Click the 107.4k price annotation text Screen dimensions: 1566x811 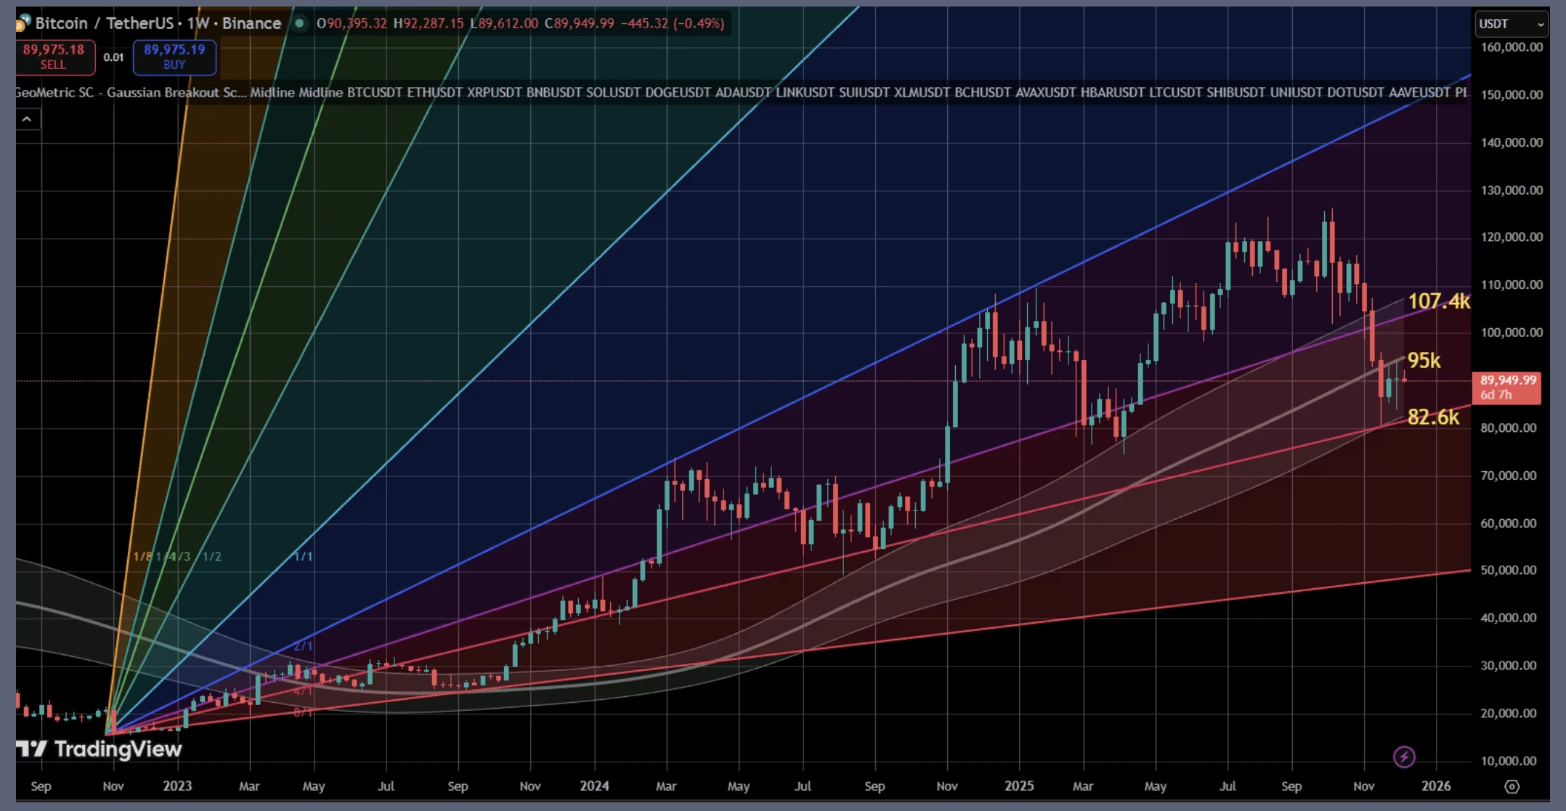click(x=1438, y=301)
